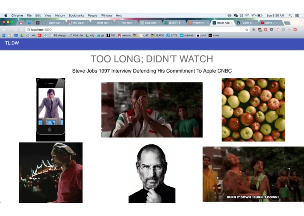Close the React App tab
This screenshot has height=216, width=304.
click(232, 23)
